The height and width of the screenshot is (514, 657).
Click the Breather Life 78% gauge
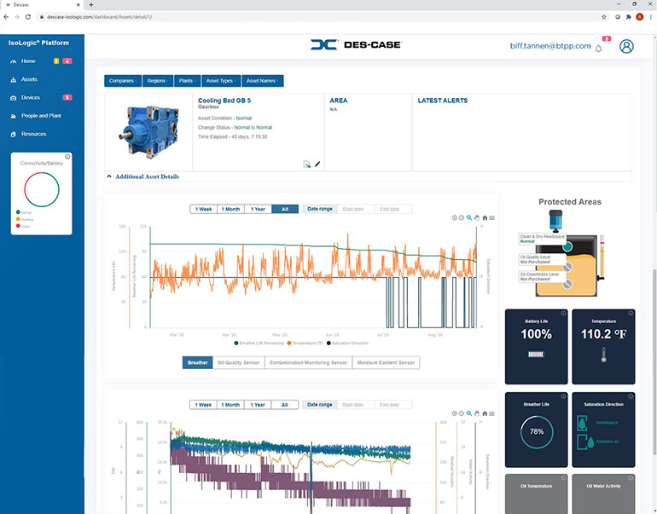coord(537,431)
